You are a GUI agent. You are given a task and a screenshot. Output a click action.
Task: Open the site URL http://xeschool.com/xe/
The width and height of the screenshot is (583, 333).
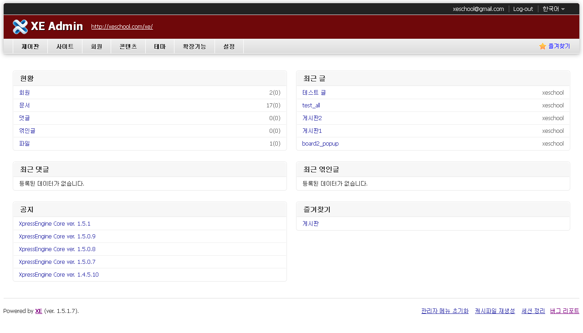pos(122,26)
